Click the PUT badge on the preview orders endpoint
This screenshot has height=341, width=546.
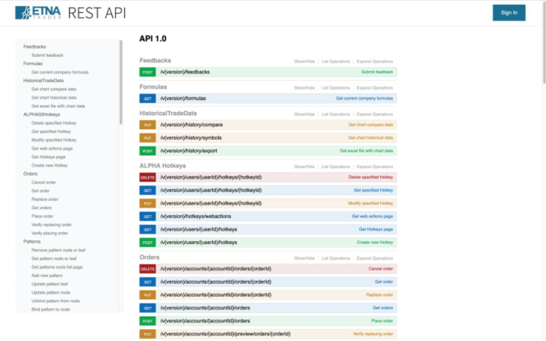coord(147,334)
